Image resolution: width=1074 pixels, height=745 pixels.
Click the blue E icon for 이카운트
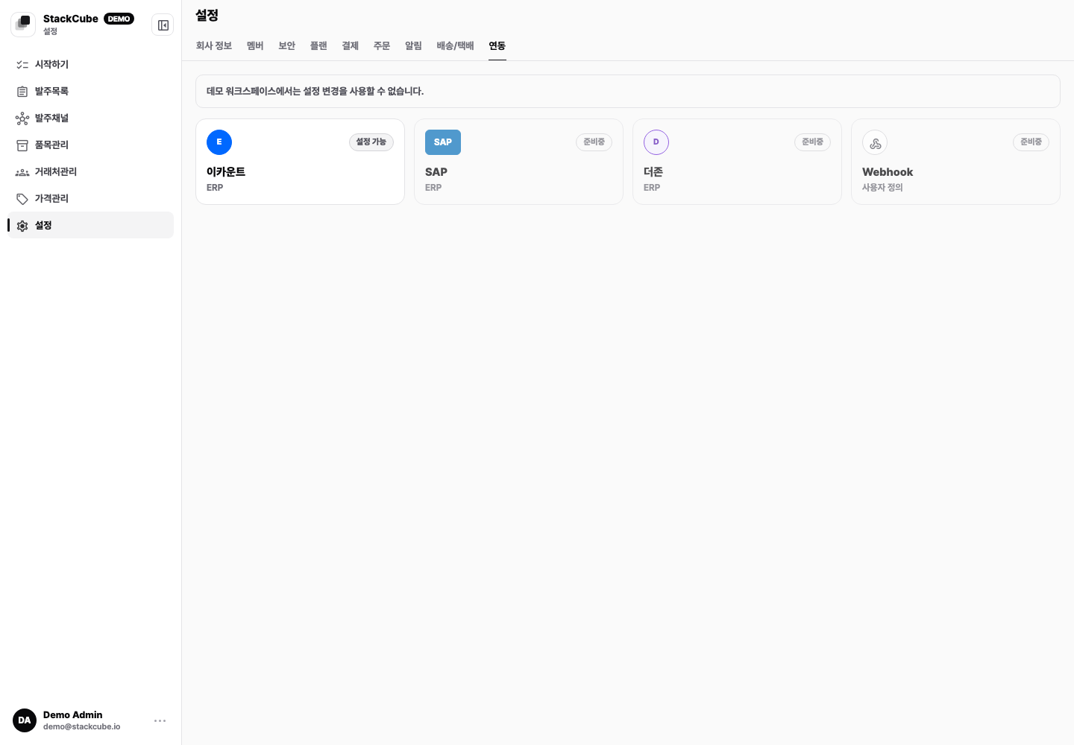tap(219, 142)
